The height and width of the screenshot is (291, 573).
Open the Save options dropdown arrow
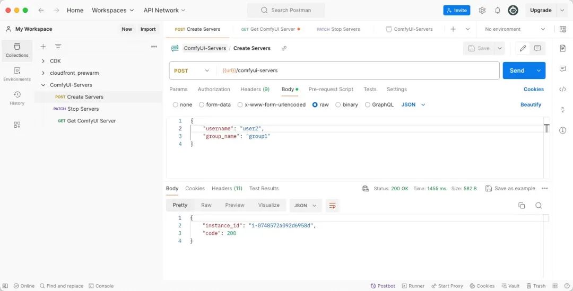pos(500,48)
